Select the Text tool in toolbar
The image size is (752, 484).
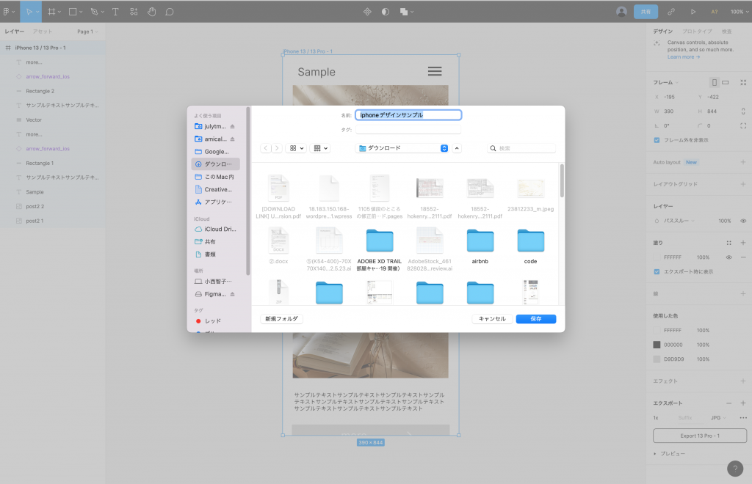pos(115,12)
